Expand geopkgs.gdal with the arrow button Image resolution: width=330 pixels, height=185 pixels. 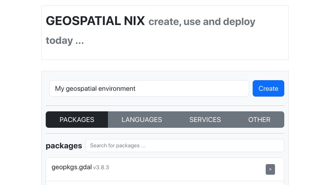click(x=270, y=169)
